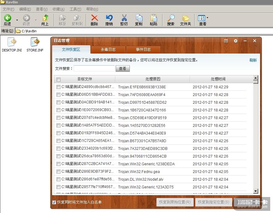Select the STORE.INF file icon

click(x=35, y=42)
